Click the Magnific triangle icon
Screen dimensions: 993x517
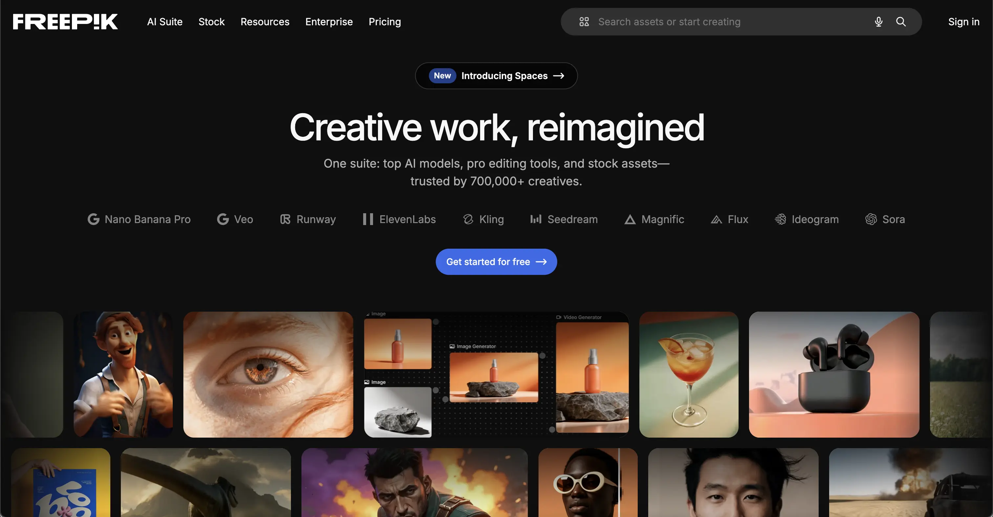click(x=630, y=219)
